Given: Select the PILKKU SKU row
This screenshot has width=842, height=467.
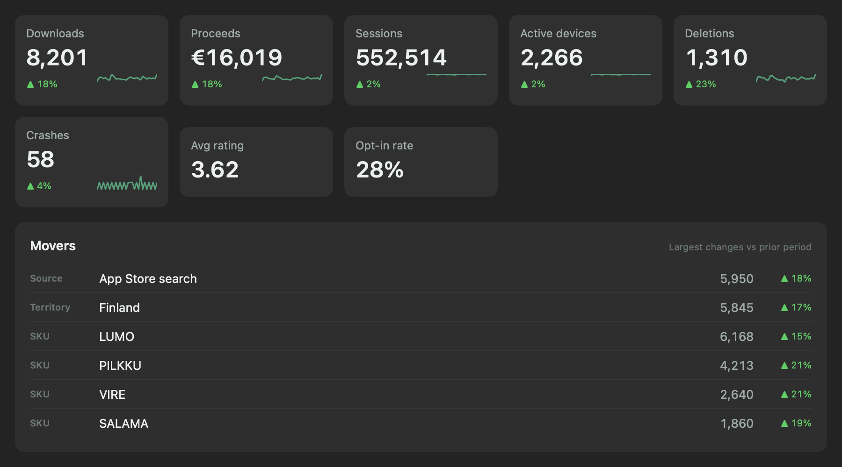Looking at the screenshot, I should [x=421, y=366].
